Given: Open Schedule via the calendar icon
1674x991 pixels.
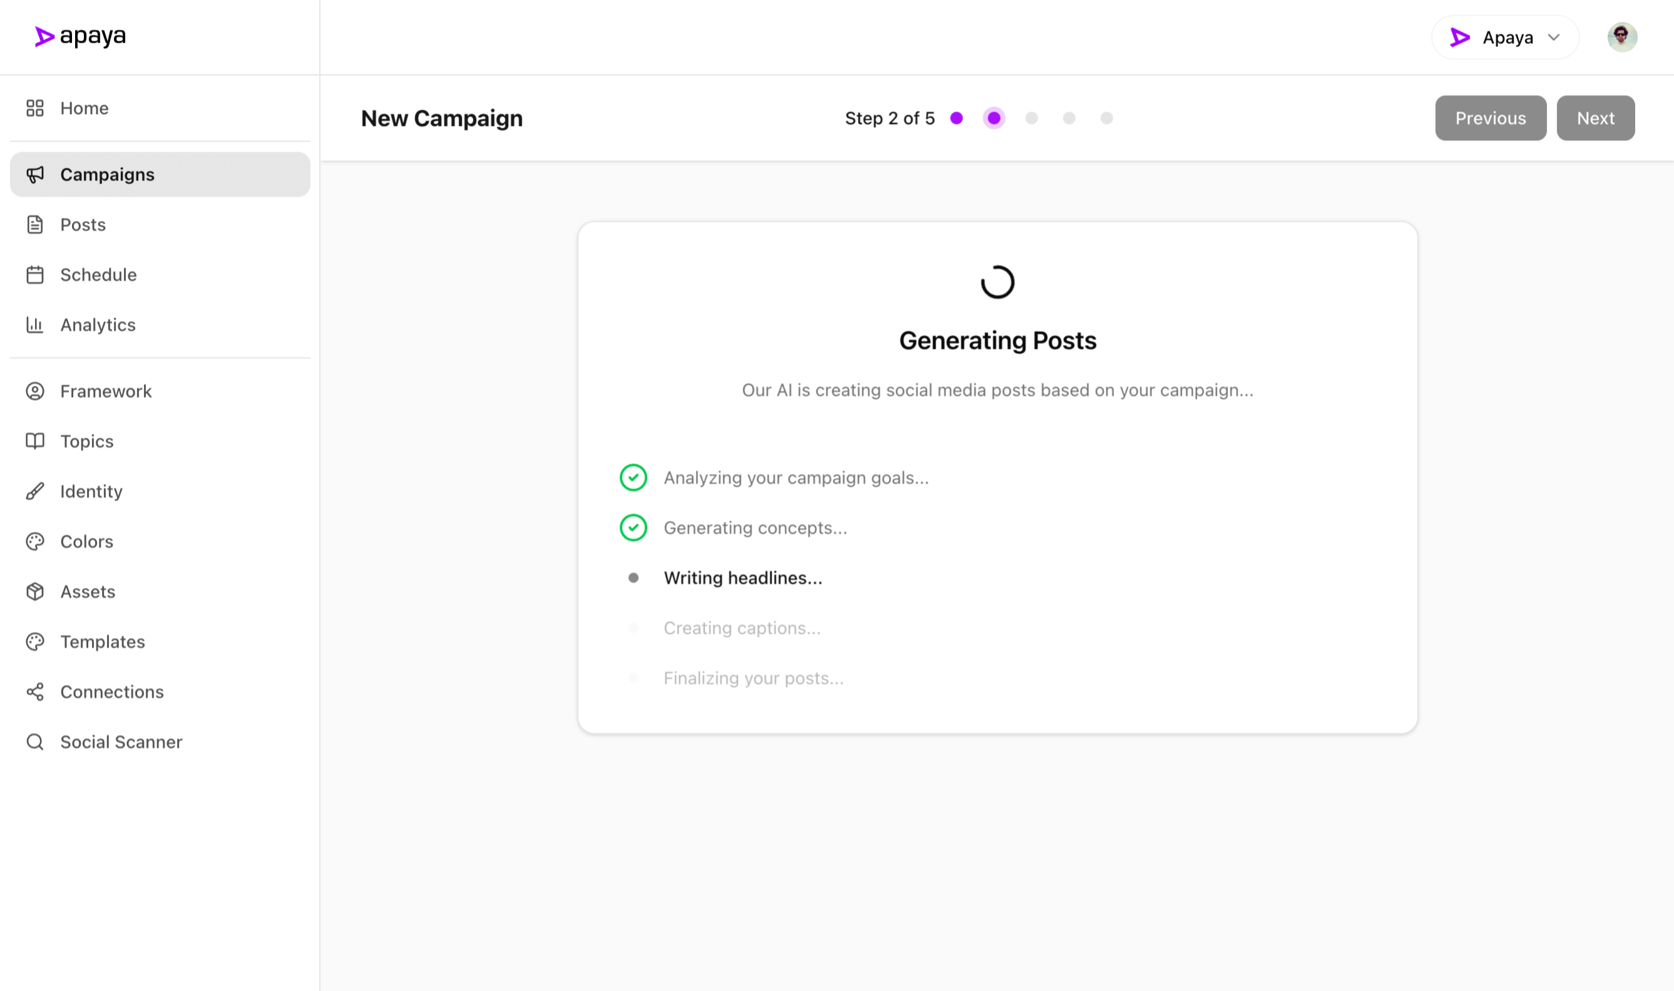Looking at the screenshot, I should (x=34, y=274).
